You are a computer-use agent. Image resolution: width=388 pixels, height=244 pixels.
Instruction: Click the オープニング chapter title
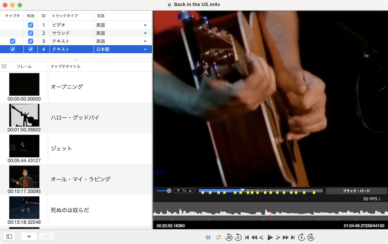67,87
